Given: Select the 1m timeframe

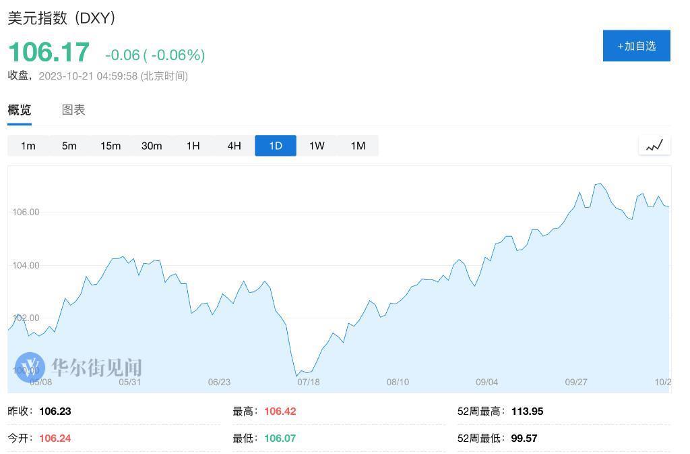Looking at the screenshot, I should pos(28,145).
